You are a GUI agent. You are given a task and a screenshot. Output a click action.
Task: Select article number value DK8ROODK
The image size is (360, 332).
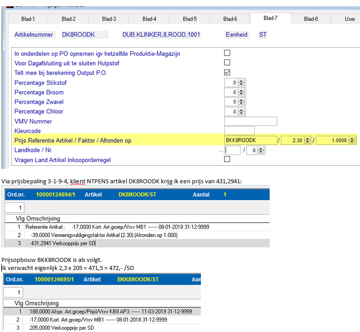coord(79,35)
